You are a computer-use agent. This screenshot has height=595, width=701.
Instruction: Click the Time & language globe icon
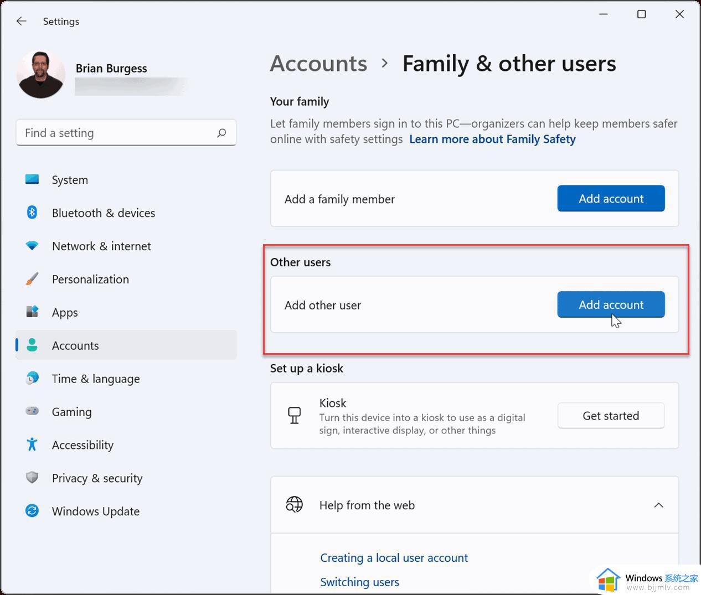pos(32,379)
